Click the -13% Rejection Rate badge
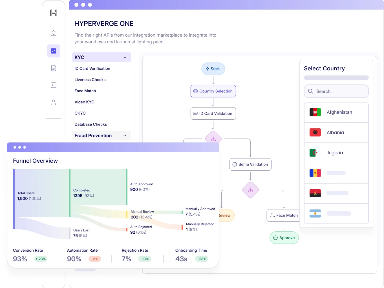Viewport: 384px width, 288px height. pos(145,259)
